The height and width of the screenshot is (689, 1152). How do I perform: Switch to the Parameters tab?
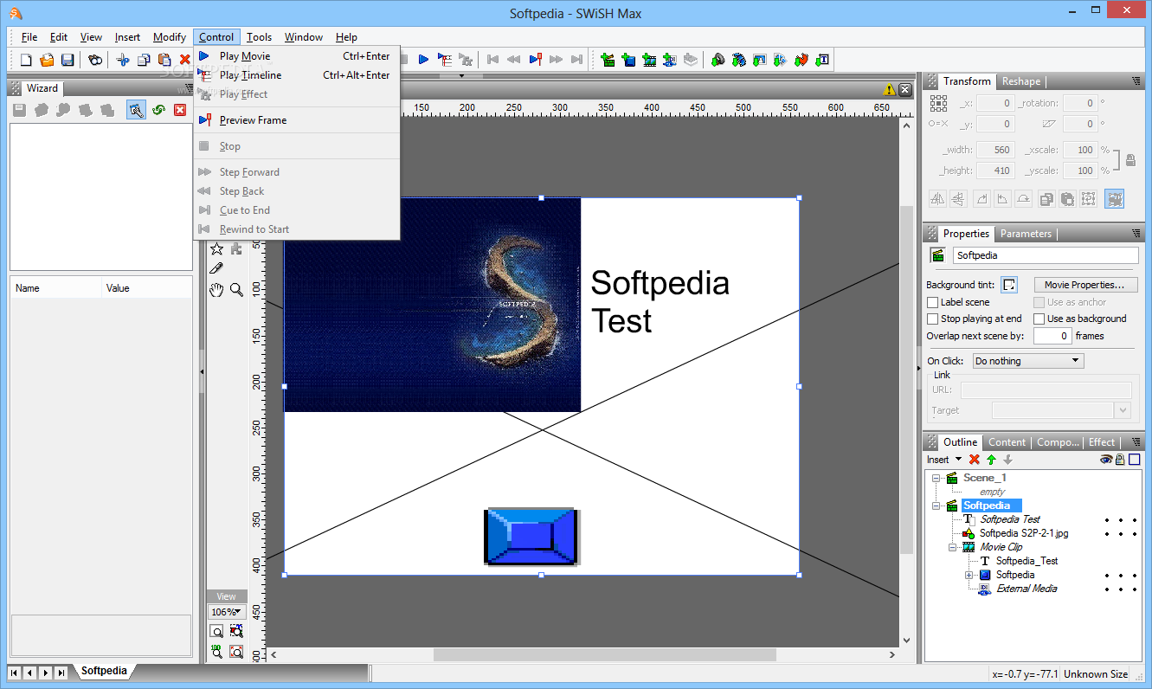coord(1026,234)
